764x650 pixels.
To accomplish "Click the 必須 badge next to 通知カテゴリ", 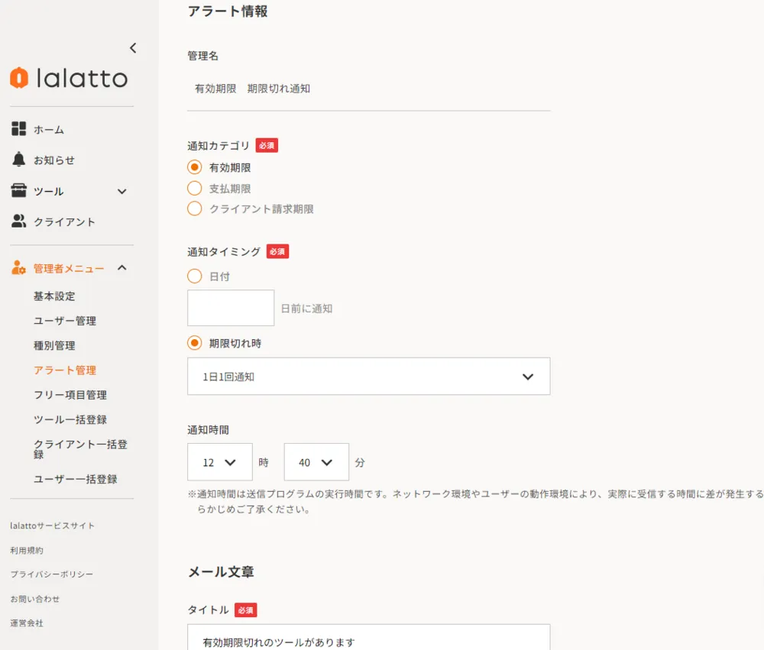I will [x=267, y=145].
